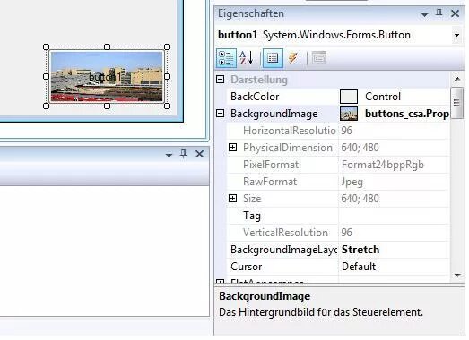Collapse the Darstellung category
Viewport: 469px width, 340px height.
[x=221, y=80]
